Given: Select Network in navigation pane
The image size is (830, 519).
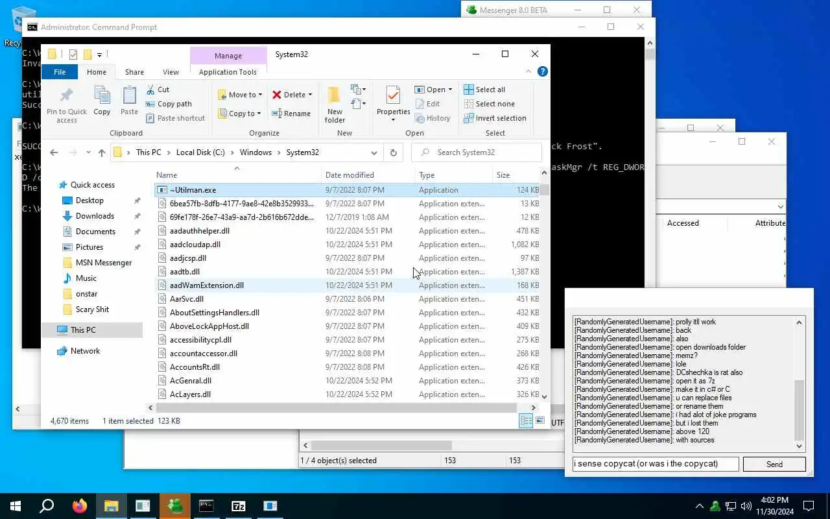Looking at the screenshot, I should [x=85, y=351].
